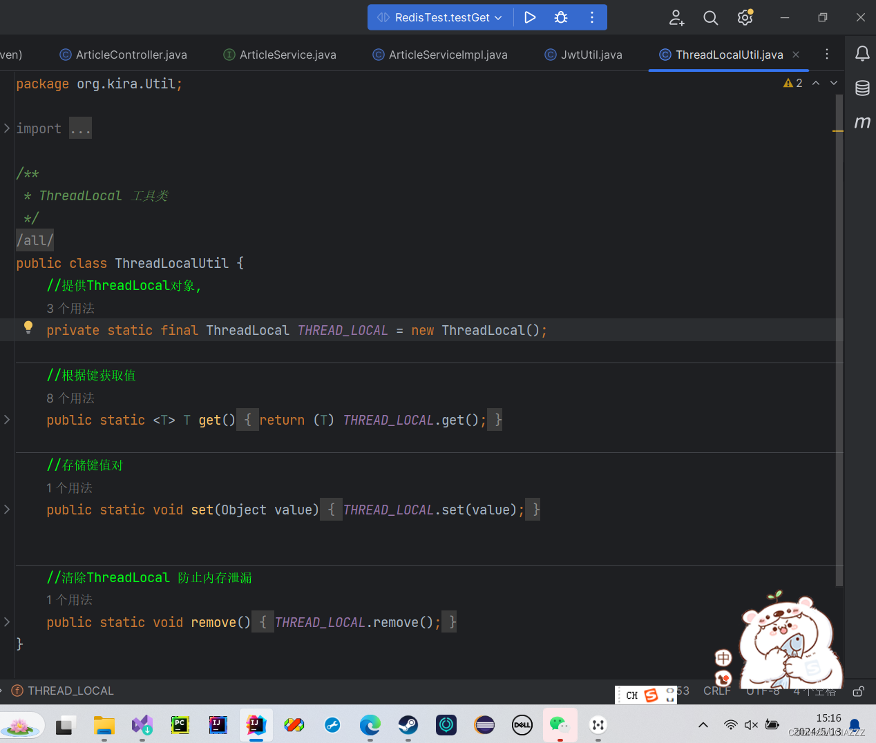This screenshot has width=876, height=743.
Task: Click the intention lightbulb in the gutter
Action: click(x=28, y=327)
